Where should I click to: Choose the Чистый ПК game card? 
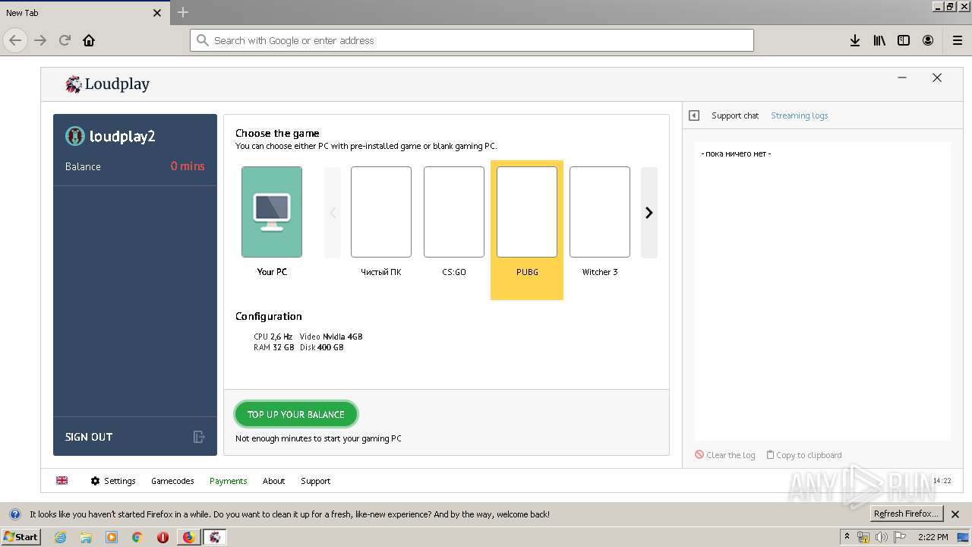381,212
